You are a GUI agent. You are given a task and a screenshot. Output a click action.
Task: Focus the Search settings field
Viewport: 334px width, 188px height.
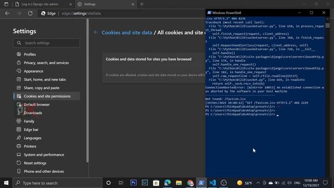[46, 43]
